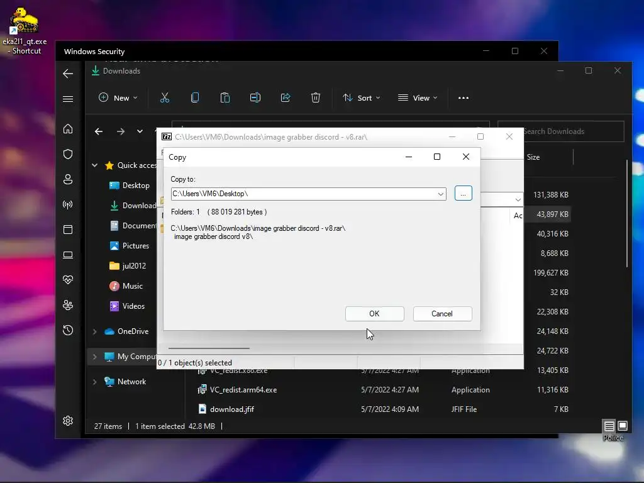This screenshot has height=483, width=644.
Task: Select Downloads in the sidebar
Action: (133, 206)
